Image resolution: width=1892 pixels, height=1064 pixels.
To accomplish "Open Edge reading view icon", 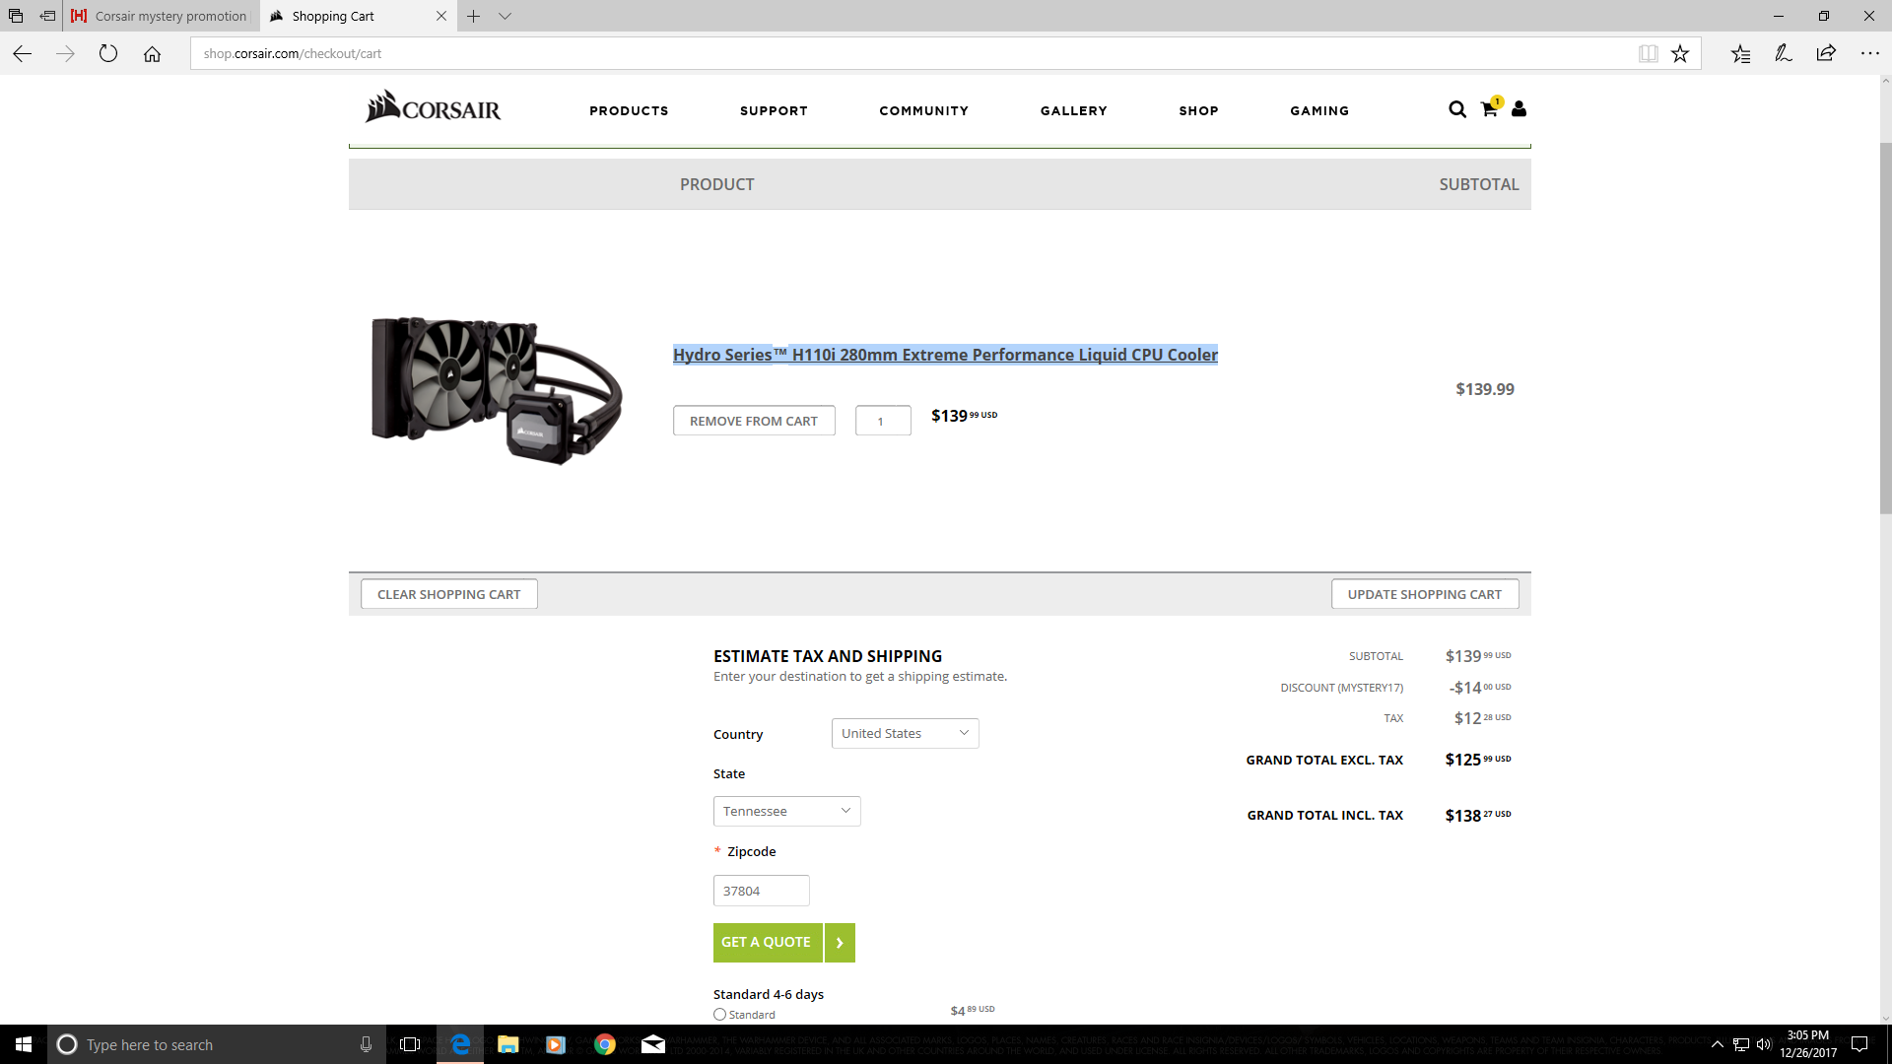I will tap(1648, 54).
